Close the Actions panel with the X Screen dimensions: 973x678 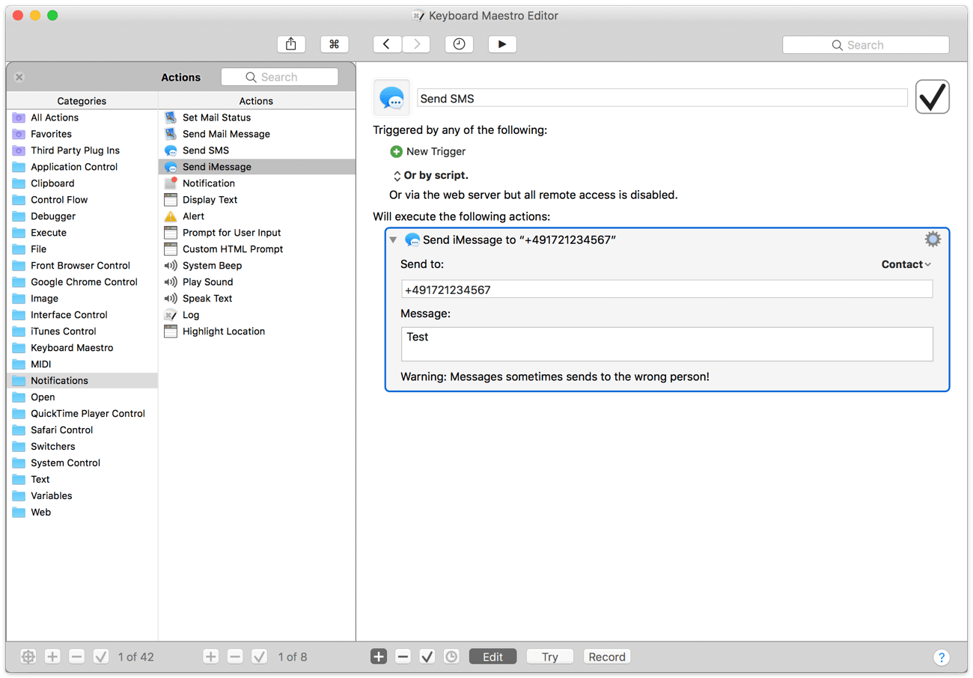pyautogui.click(x=19, y=77)
